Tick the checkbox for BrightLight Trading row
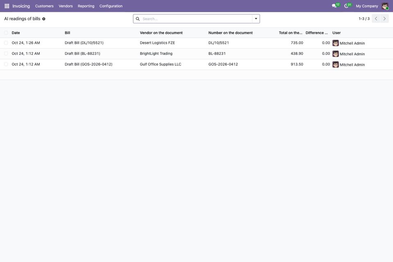Image resolution: width=393 pixels, height=262 pixels. click(x=6, y=54)
